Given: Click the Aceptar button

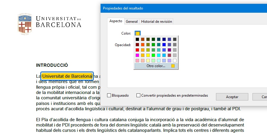Looking at the screenshot, I should (232, 97).
